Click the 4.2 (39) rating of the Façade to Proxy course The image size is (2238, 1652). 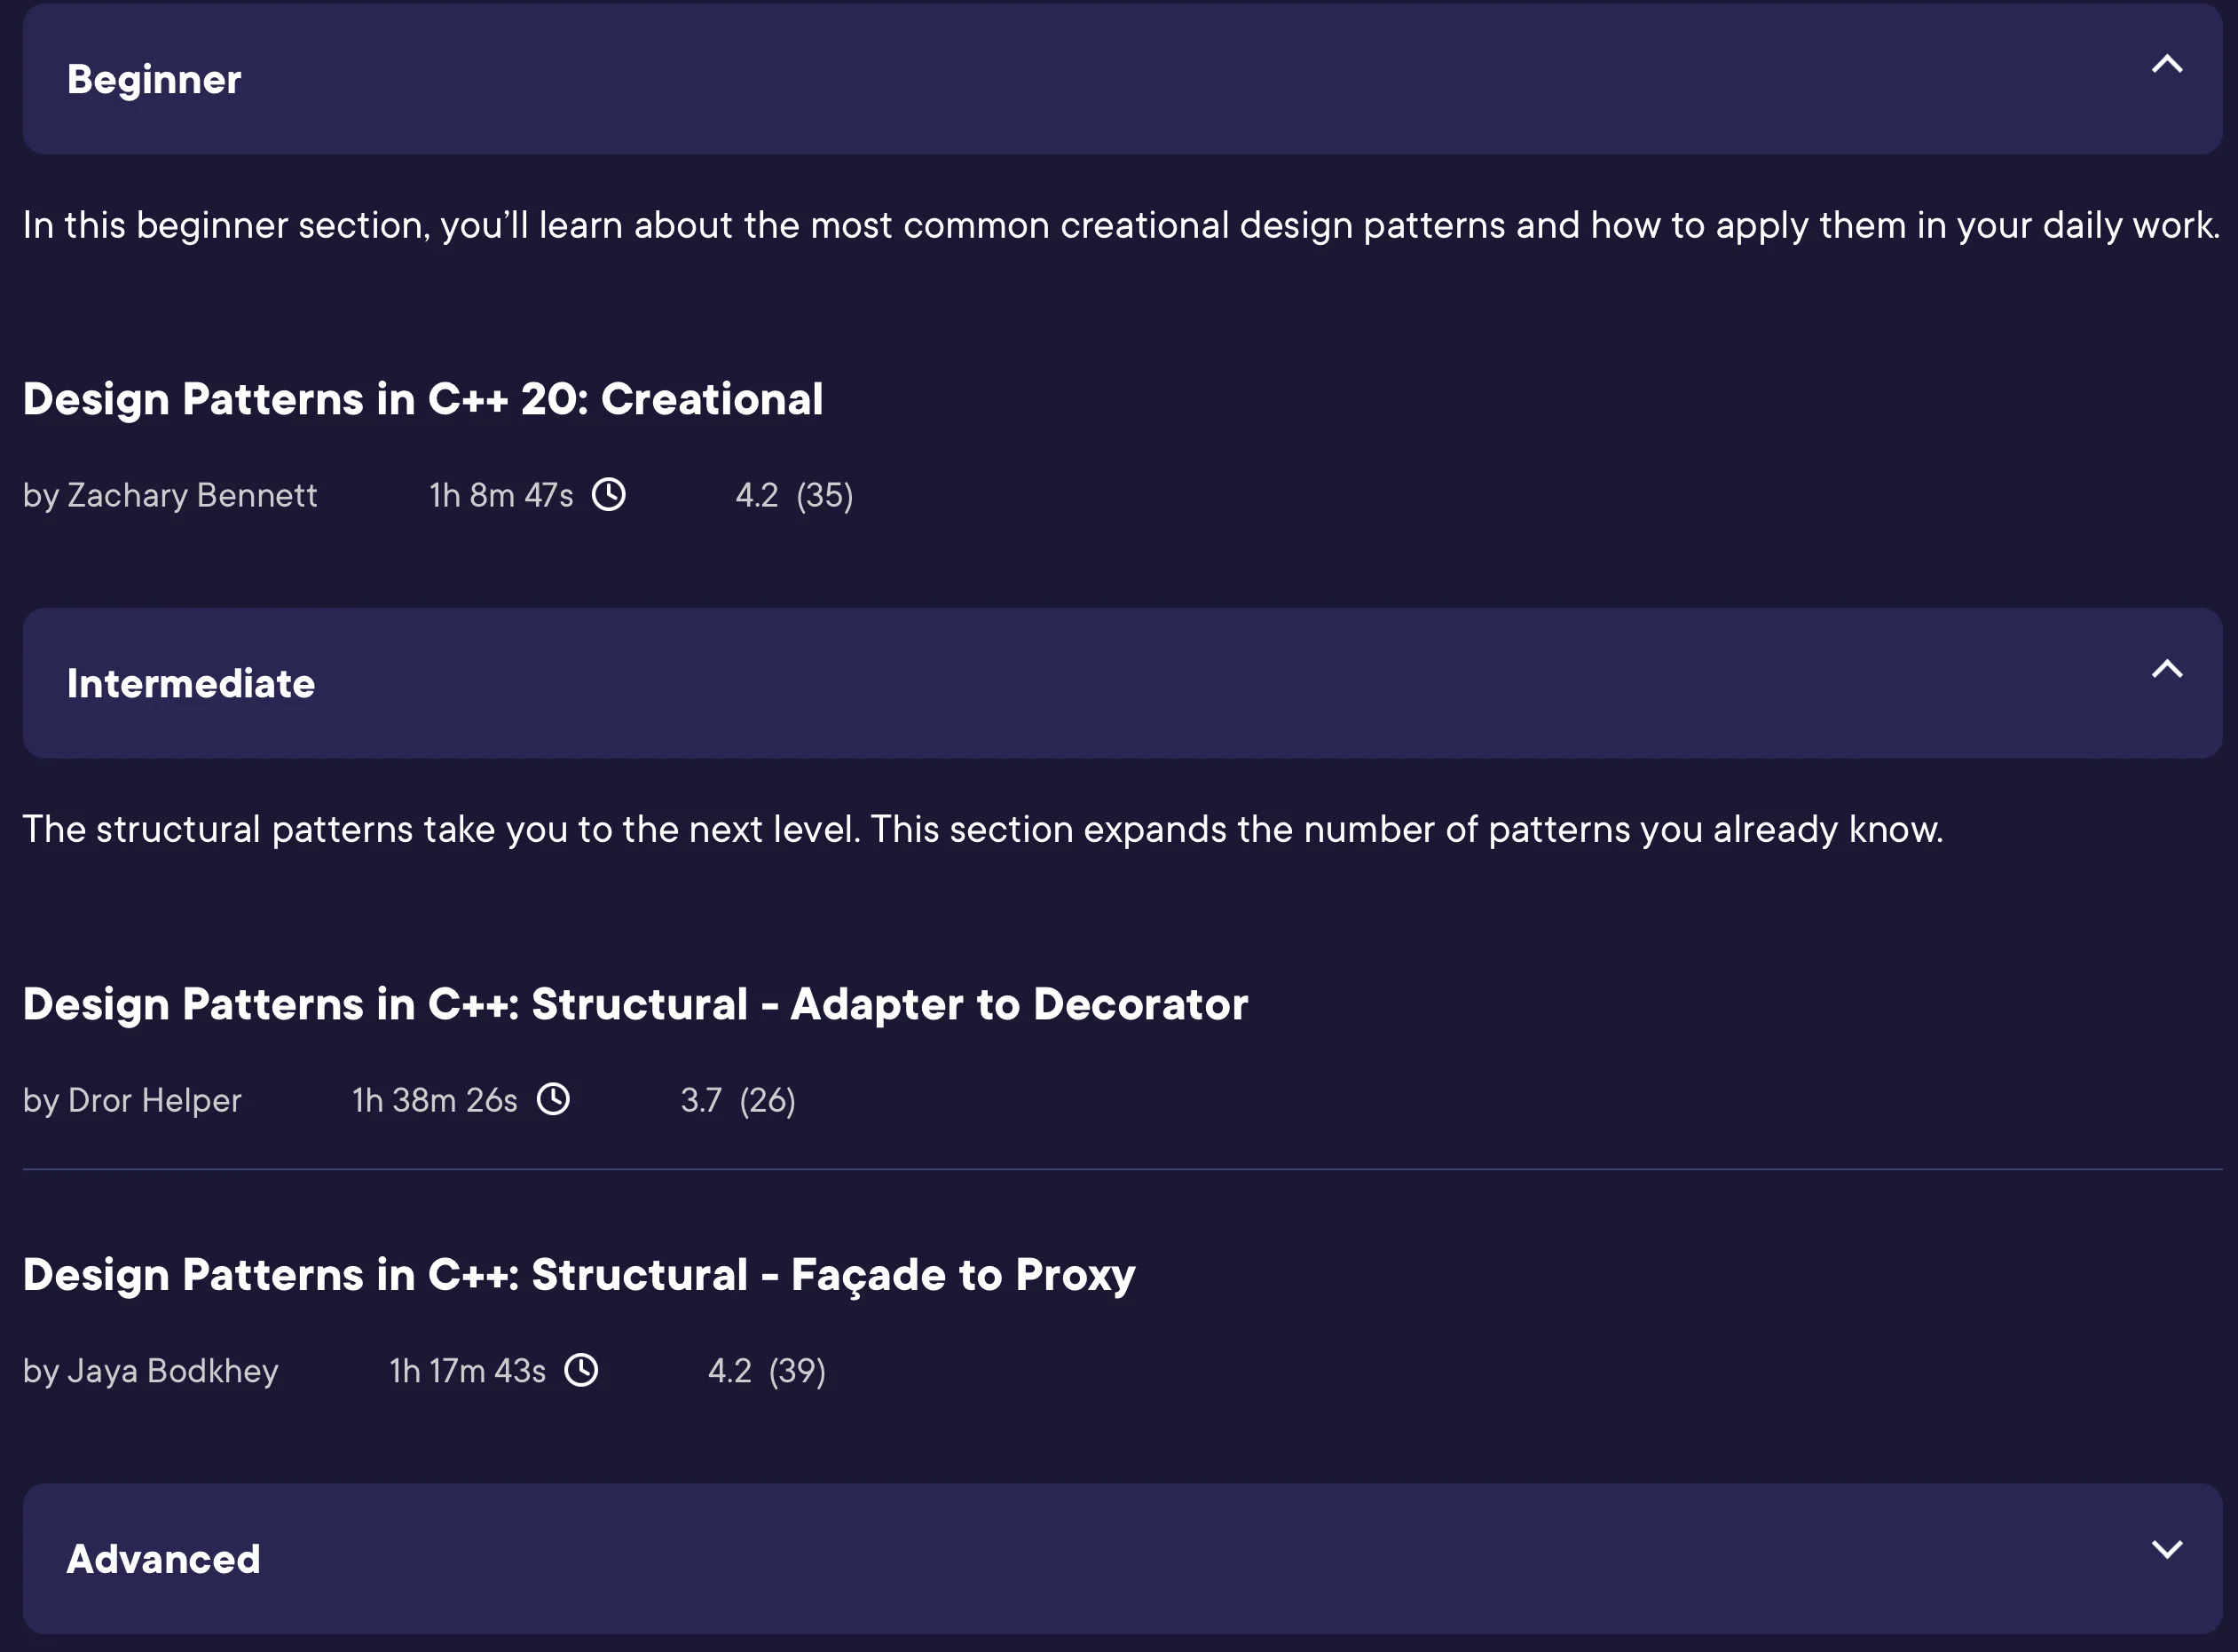coord(766,1370)
